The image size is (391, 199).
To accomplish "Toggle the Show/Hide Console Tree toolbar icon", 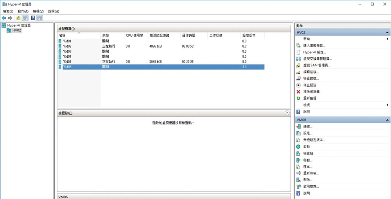I will tap(25, 18).
